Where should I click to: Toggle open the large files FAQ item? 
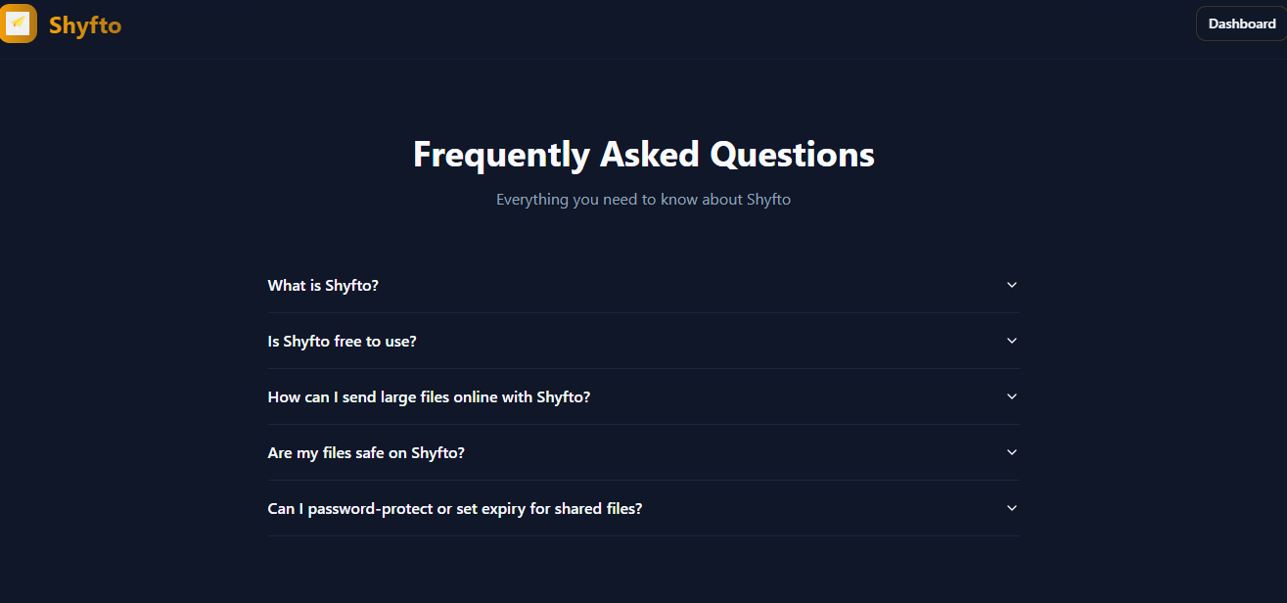pyautogui.click(x=643, y=396)
